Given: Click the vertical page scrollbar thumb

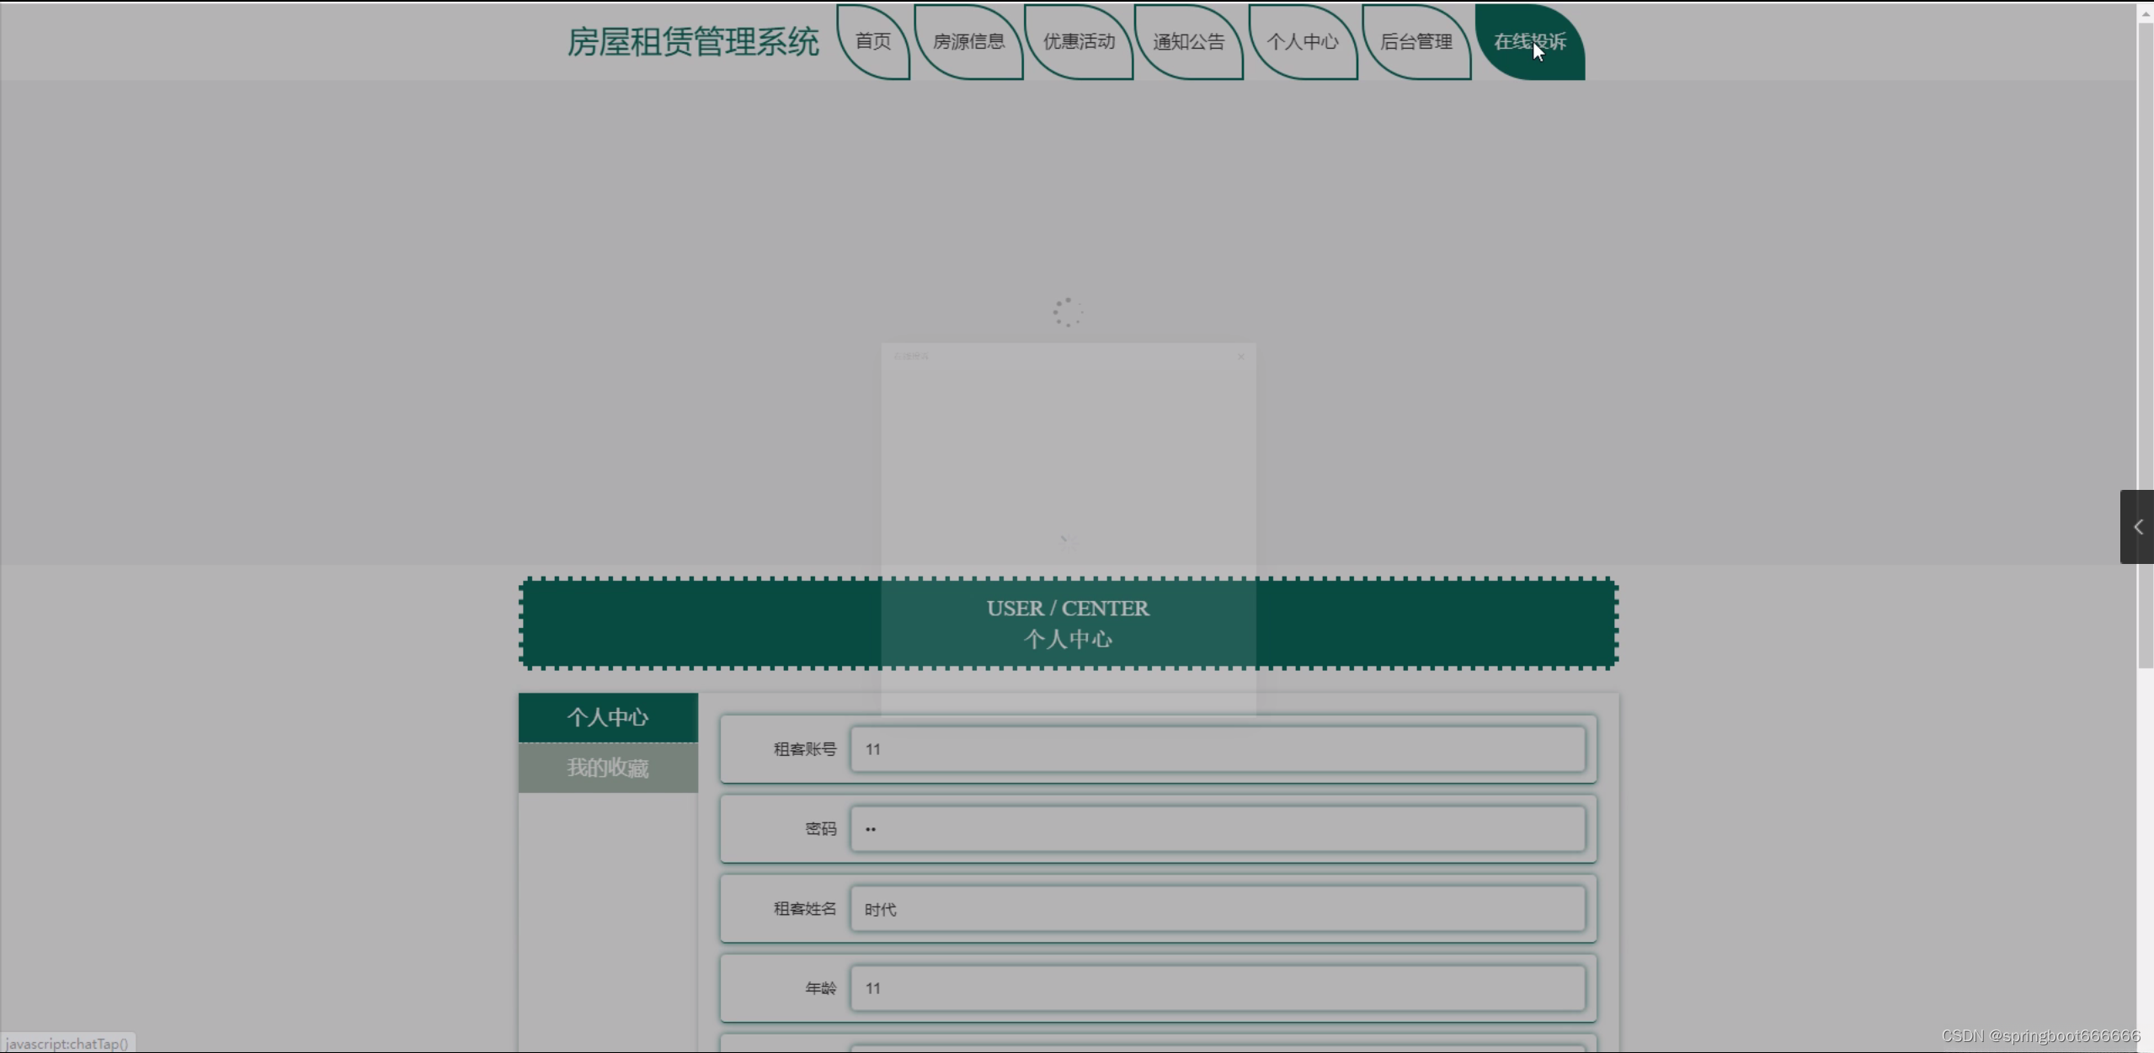Looking at the screenshot, I should (x=2146, y=337).
